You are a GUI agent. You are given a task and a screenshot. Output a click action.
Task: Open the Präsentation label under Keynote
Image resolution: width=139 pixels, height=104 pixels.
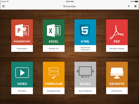(117, 91)
